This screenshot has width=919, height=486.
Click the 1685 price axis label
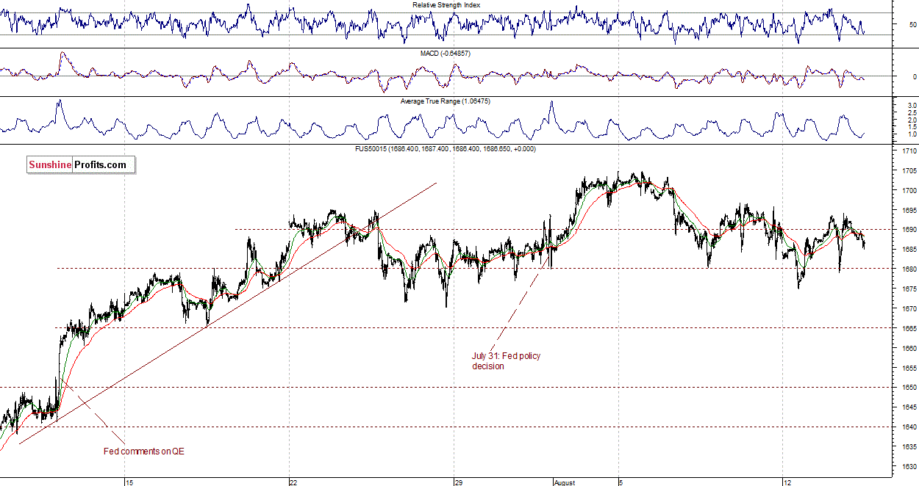[909, 250]
